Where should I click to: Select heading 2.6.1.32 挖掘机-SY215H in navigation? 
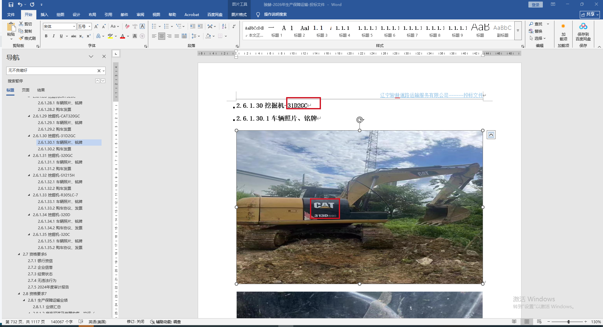(54, 175)
